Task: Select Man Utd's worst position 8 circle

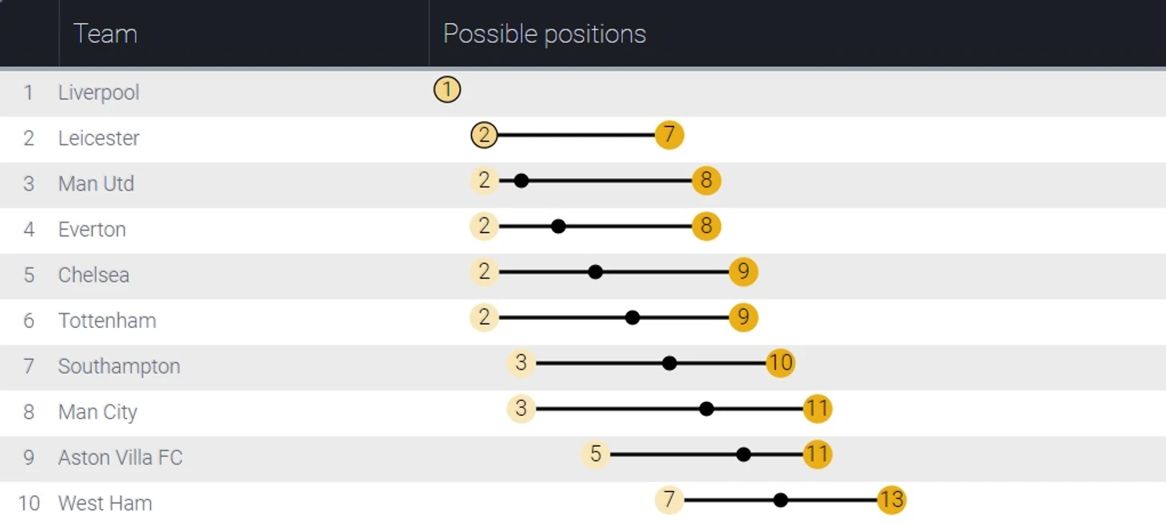Action: 706,181
